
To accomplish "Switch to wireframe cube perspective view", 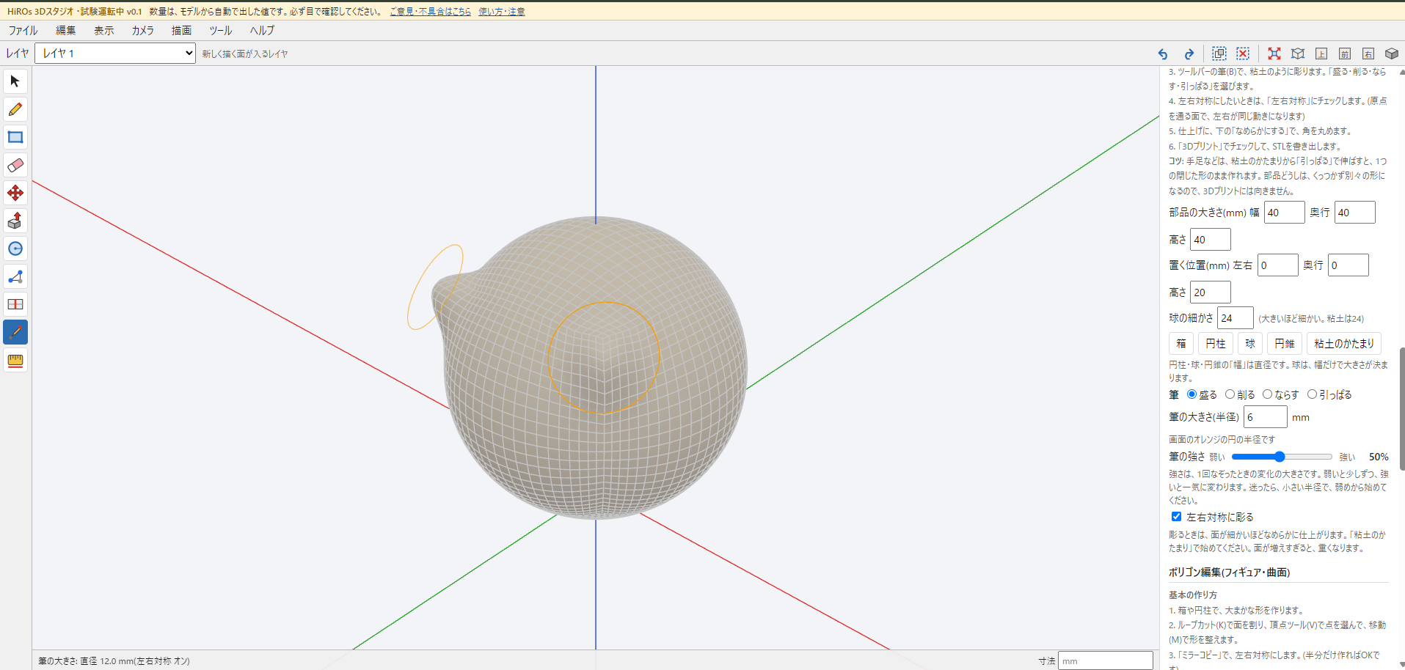I will [x=1298, y=54].
